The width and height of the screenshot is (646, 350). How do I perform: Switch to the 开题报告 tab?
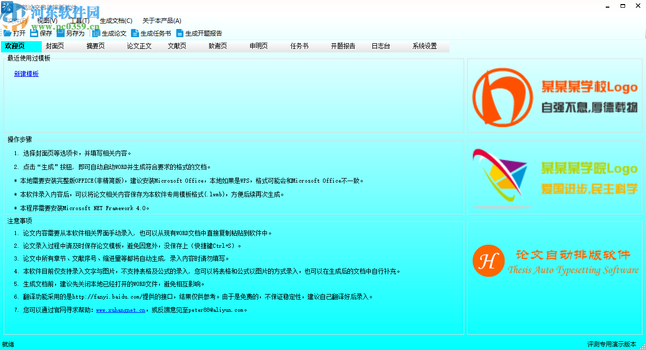pyautogui.click(x=347, y=46)
